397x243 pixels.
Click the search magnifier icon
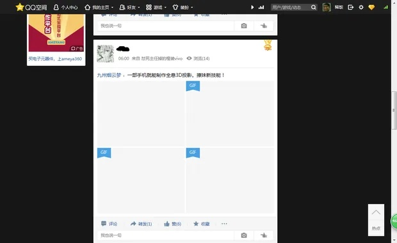[314, 7]
